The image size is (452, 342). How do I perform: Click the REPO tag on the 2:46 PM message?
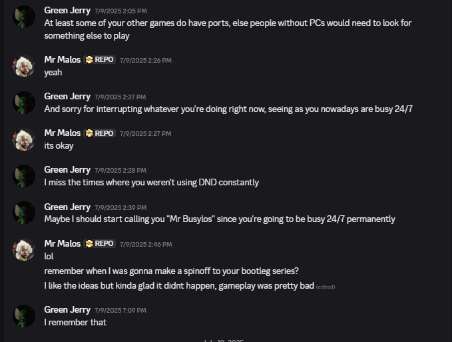(100, 243)
